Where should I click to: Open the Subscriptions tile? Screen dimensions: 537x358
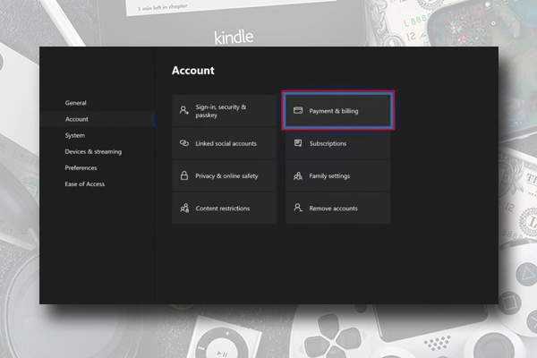tap(338, 143)
